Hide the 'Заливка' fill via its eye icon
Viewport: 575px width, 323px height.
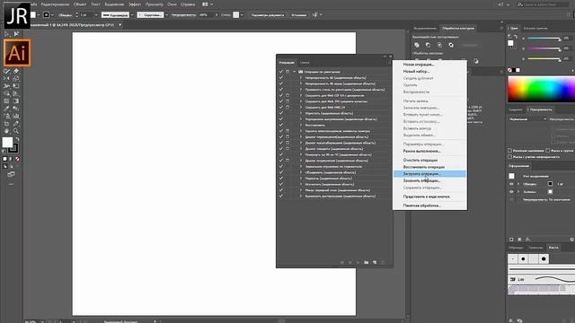coord(511,191)
